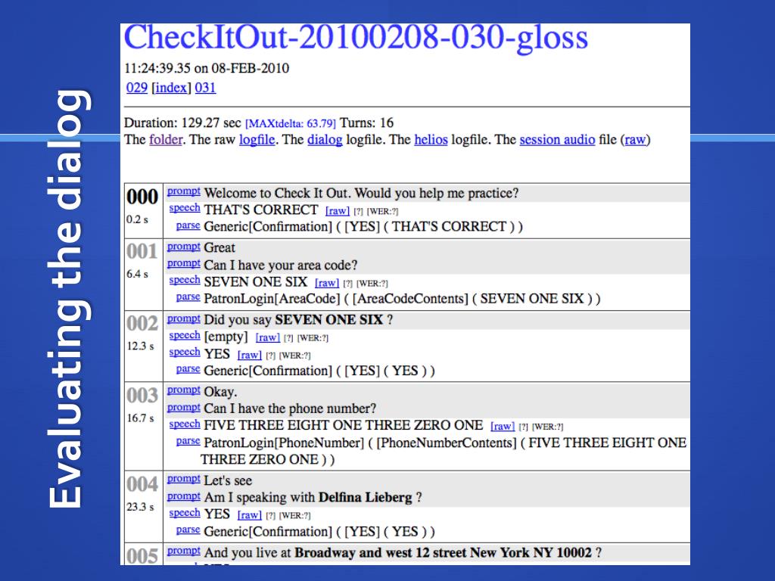Viewport: 775px width, 581px height.
Task: Click speech link for THAT'S CORRECT
Action: point(185,209)
